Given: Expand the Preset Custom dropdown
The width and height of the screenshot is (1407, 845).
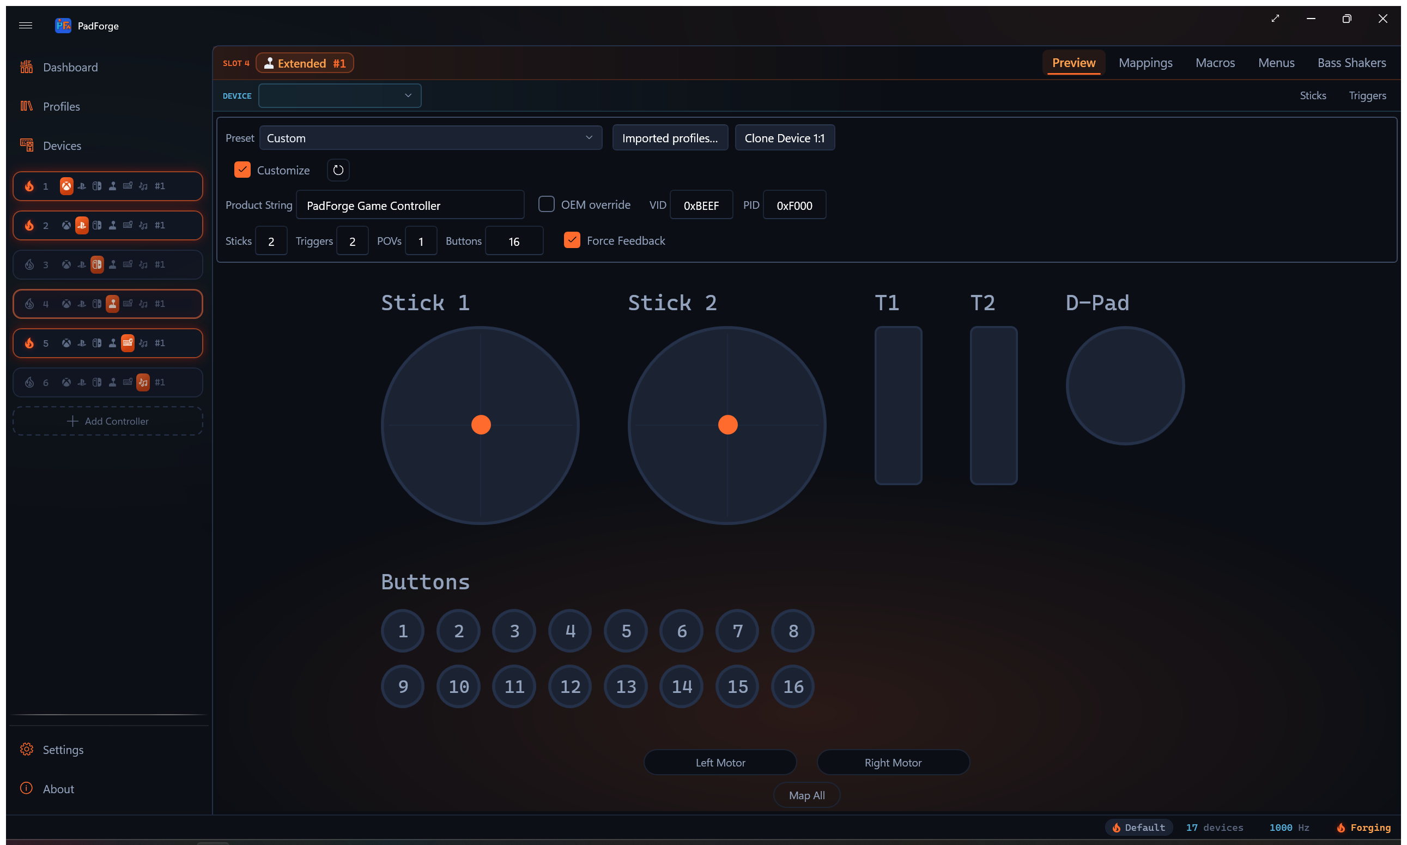Looking at the screenshot, I should [431, 138].
